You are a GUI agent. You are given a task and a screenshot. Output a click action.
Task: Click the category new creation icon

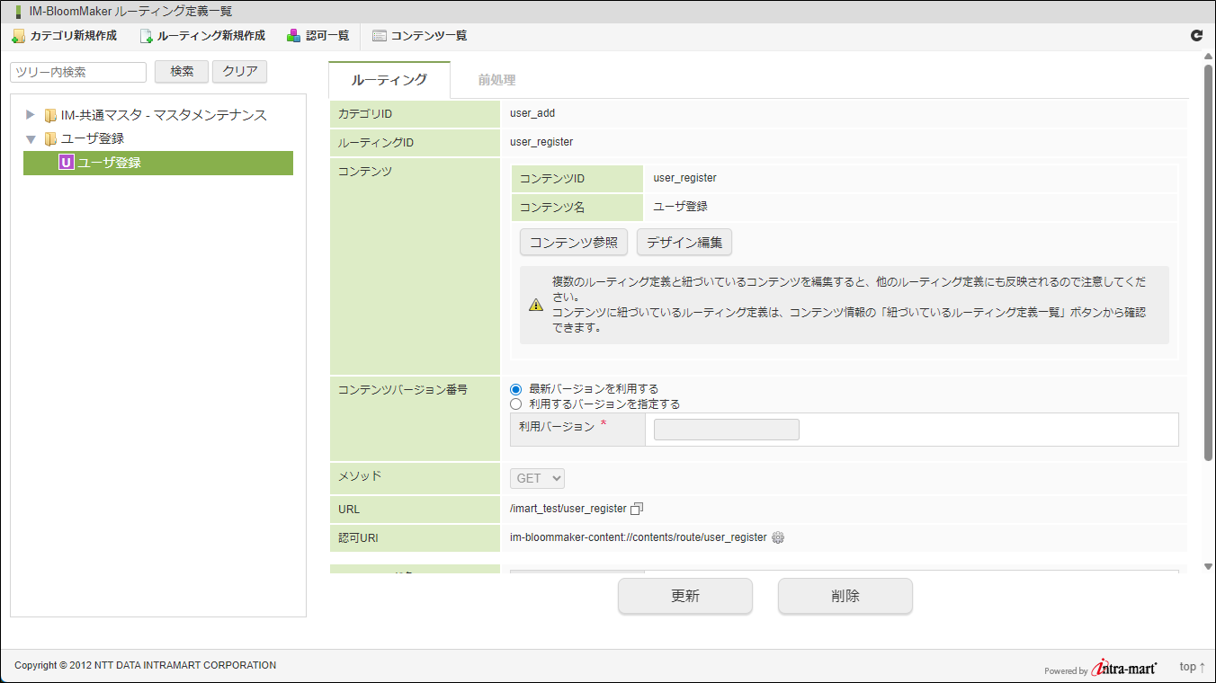(18, 36)
